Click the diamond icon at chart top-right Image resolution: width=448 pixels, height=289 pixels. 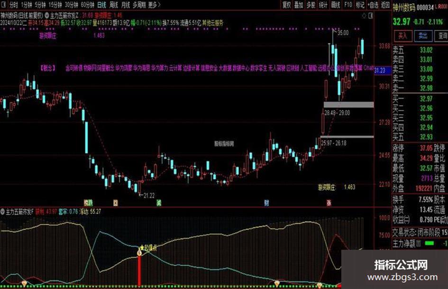tap(364, 16)
